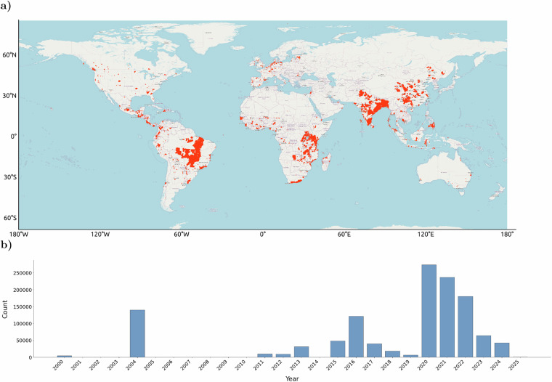Click the 2021 bar in histogram
This screenshot has height=382, width=552.
[447, 317]
